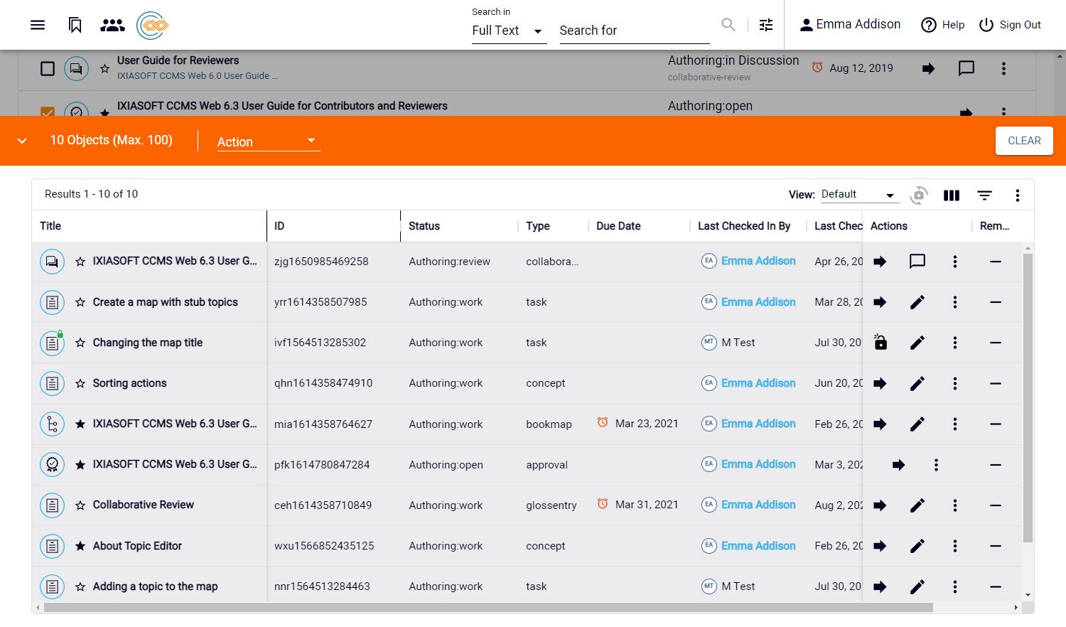Open the column chooser icon
This screenshot has width=1066, height=627.
pyautogui.click(x=951, y=195)
